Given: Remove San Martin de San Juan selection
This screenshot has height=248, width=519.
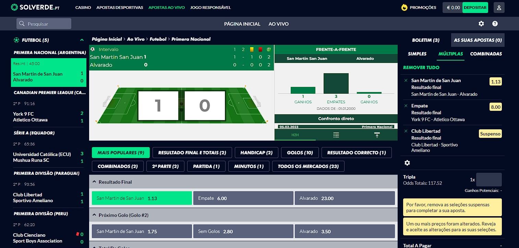Looking at the screenshot, I should point(406,80).
